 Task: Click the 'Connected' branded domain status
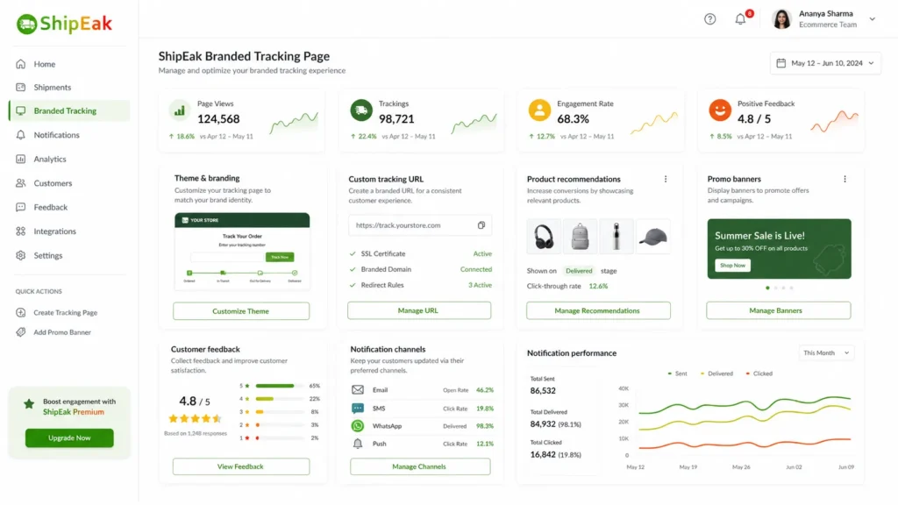click(476, 269)
